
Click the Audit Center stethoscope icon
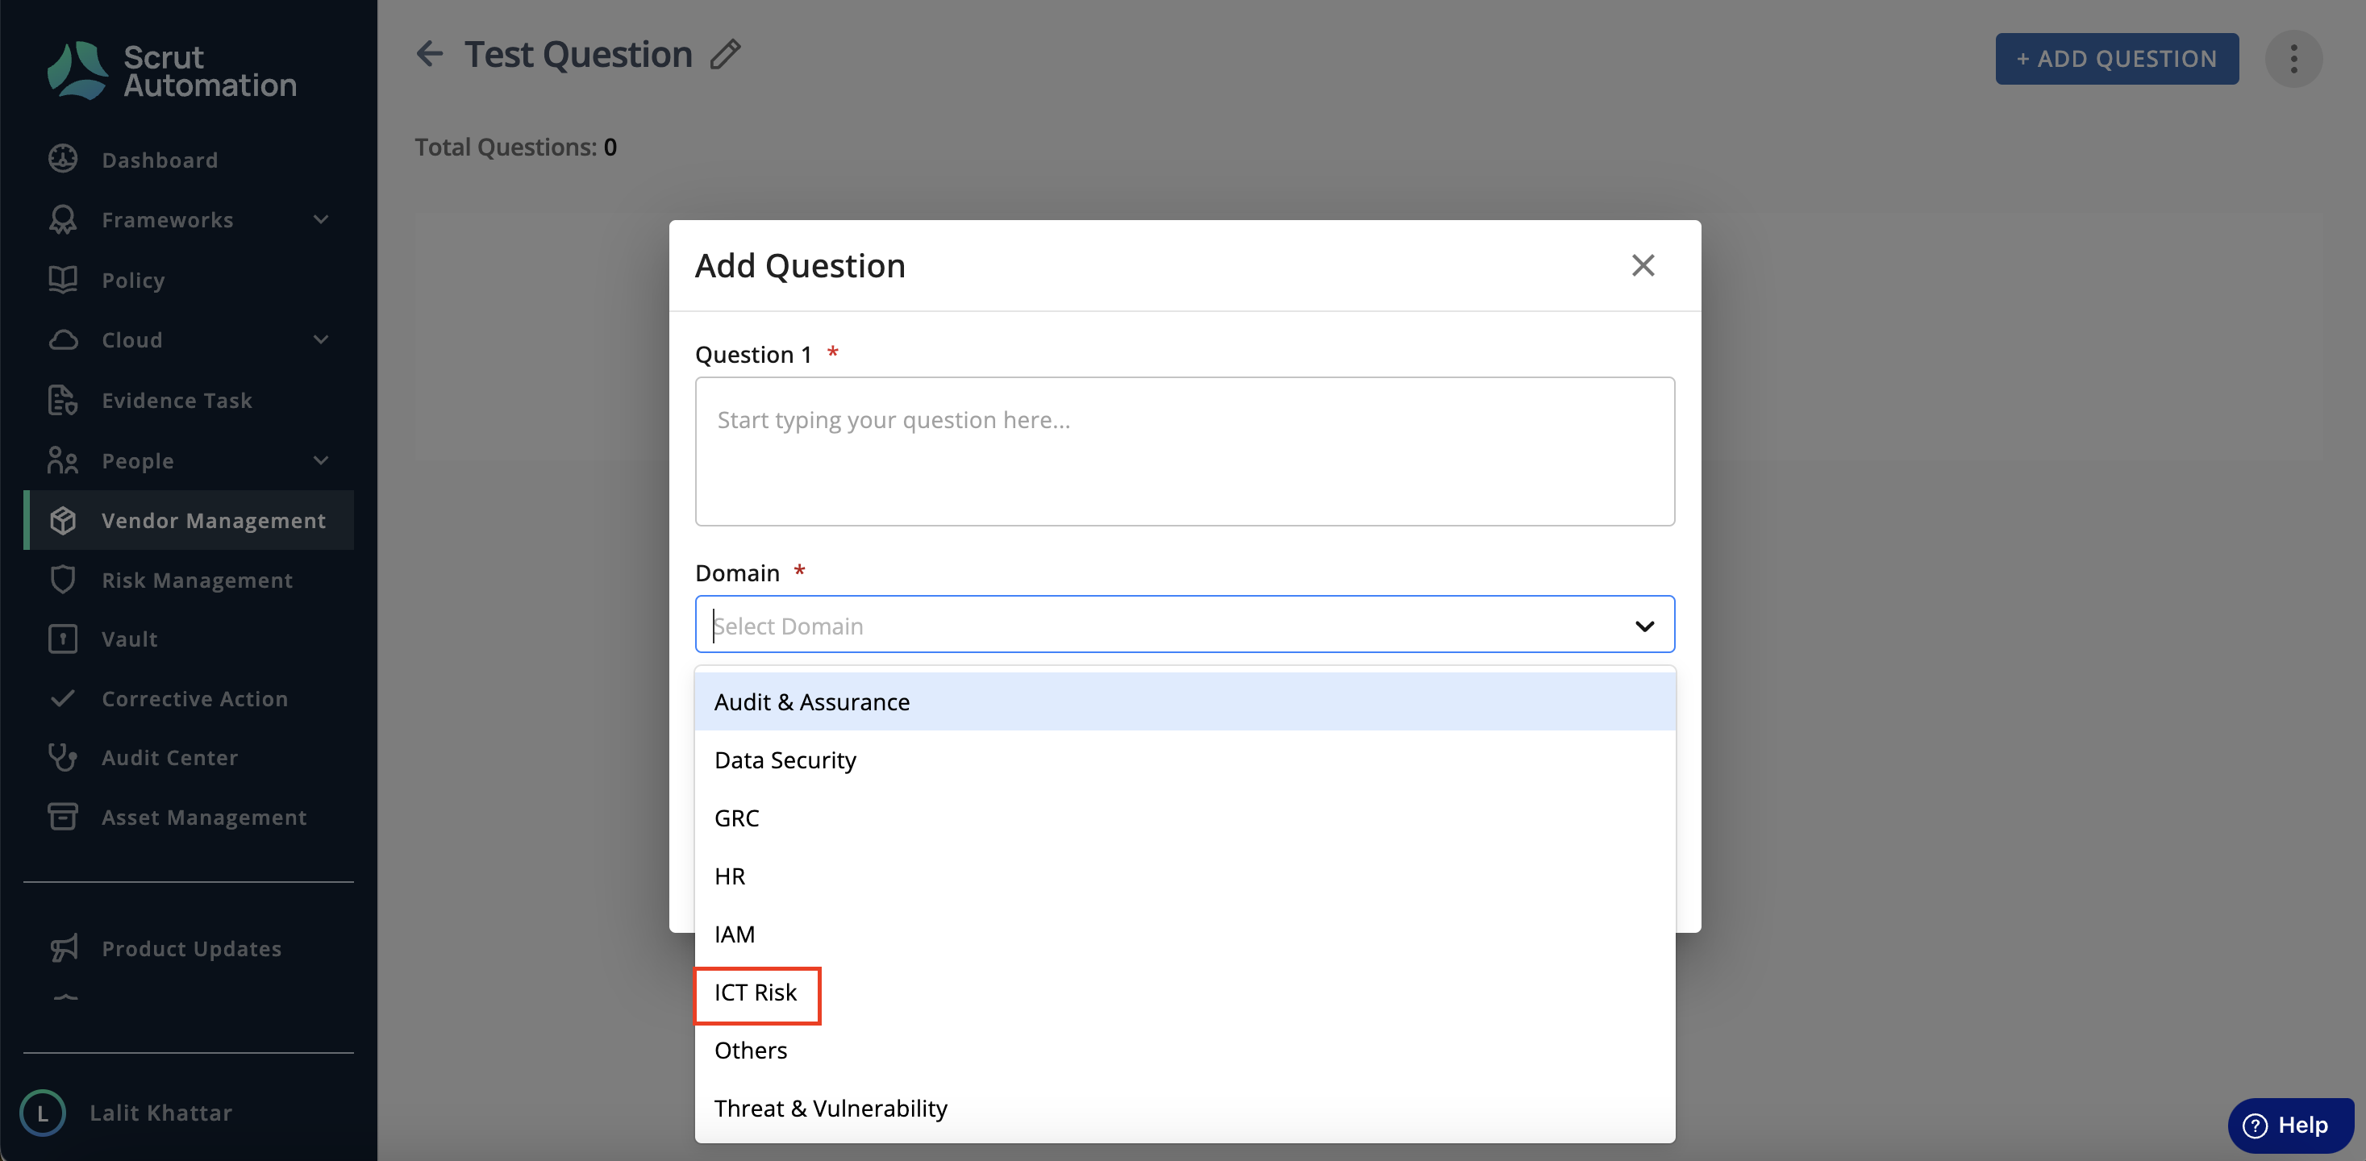62,757
